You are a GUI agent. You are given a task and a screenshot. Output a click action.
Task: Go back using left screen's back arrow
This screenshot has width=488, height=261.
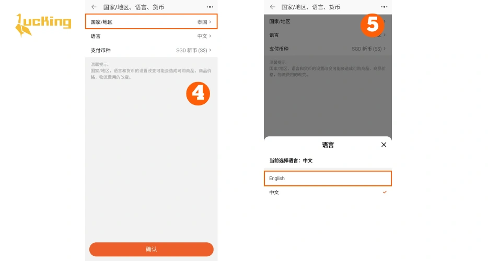click(x=94, y=7)
